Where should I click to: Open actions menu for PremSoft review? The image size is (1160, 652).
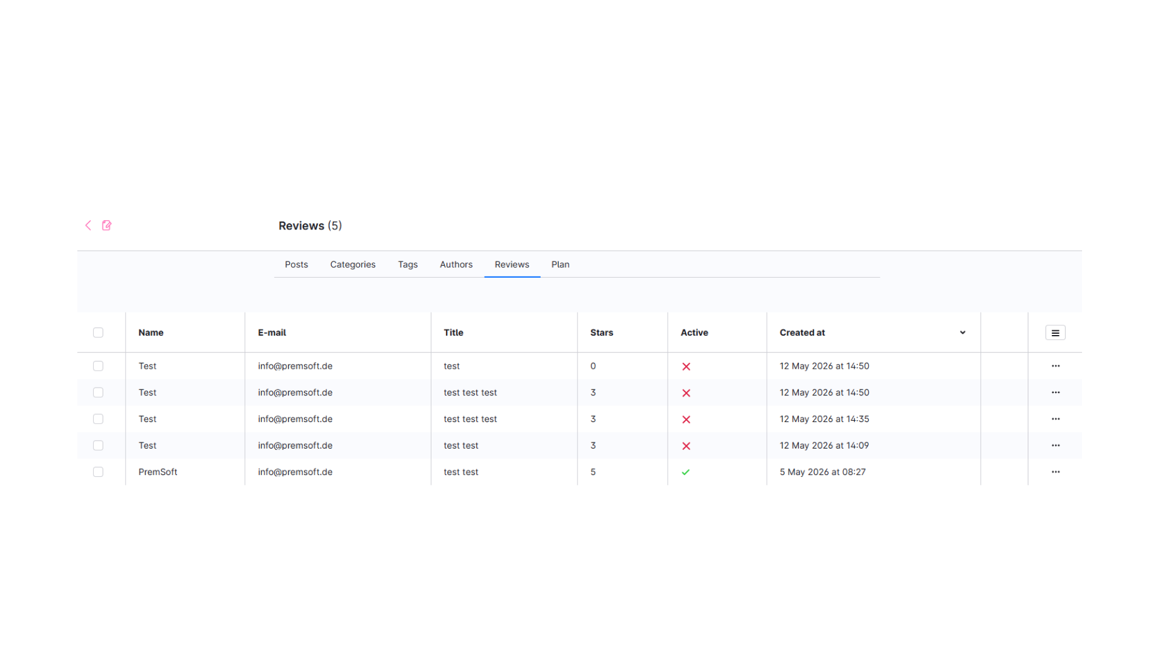point(1055,472)
